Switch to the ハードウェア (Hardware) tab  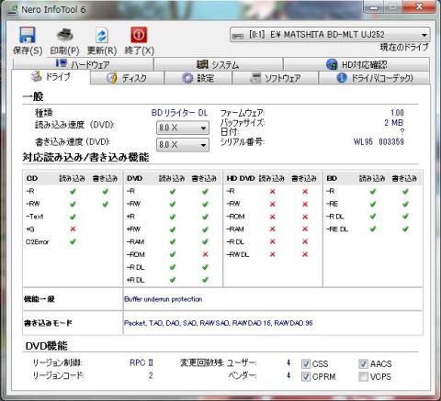pyautogui.click(x=83, y=64)
